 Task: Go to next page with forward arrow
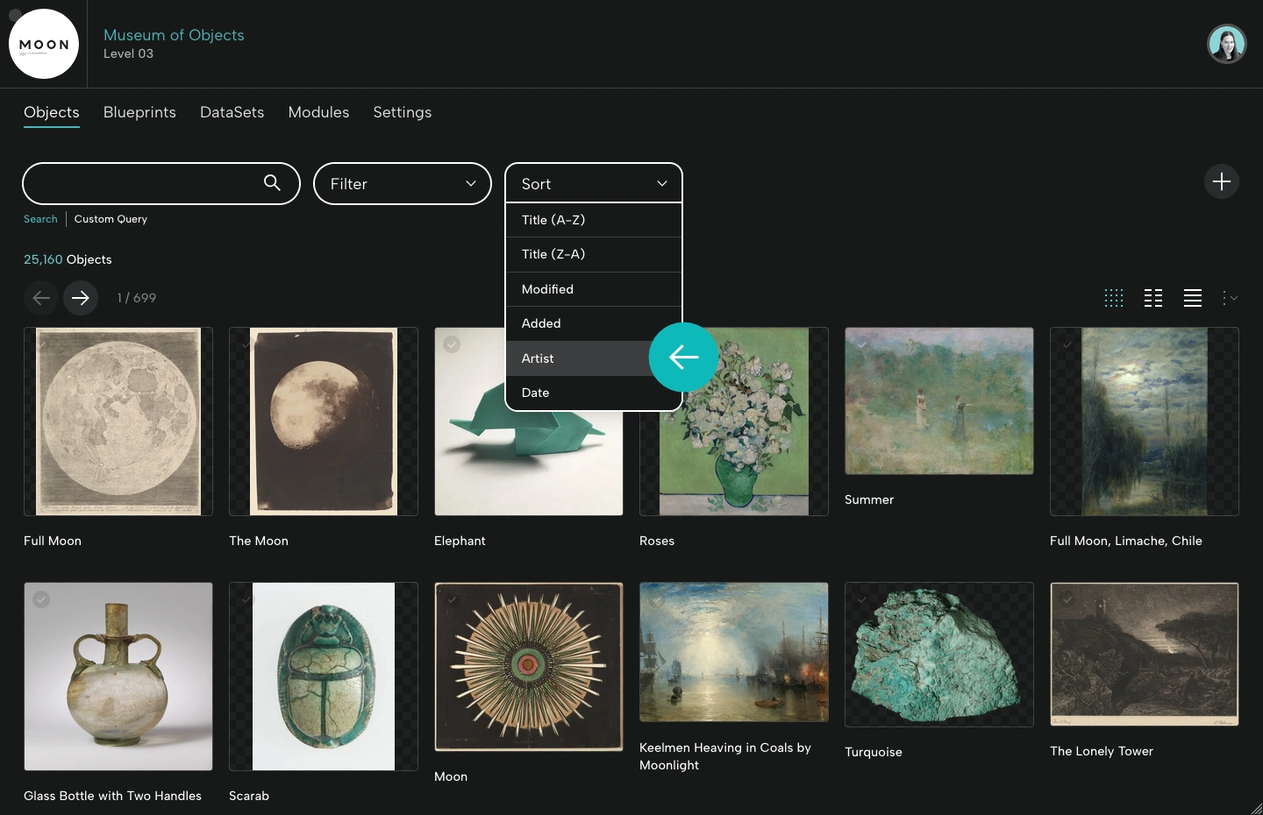(x=80, y=298)
